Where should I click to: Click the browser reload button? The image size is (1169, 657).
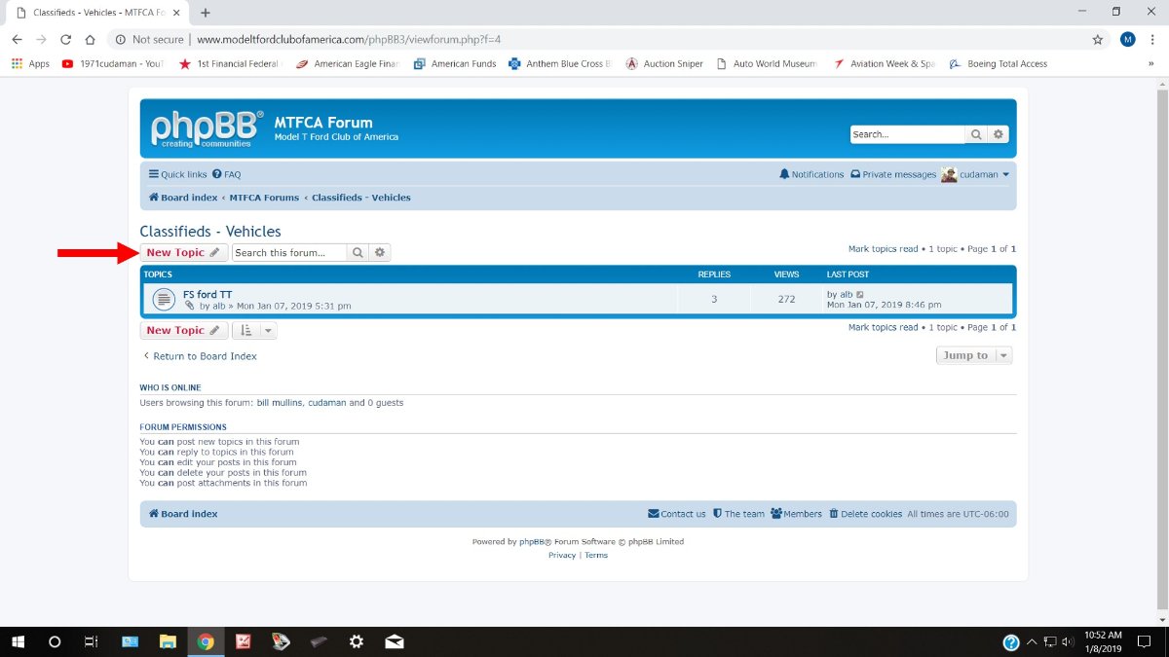point(65,40)
